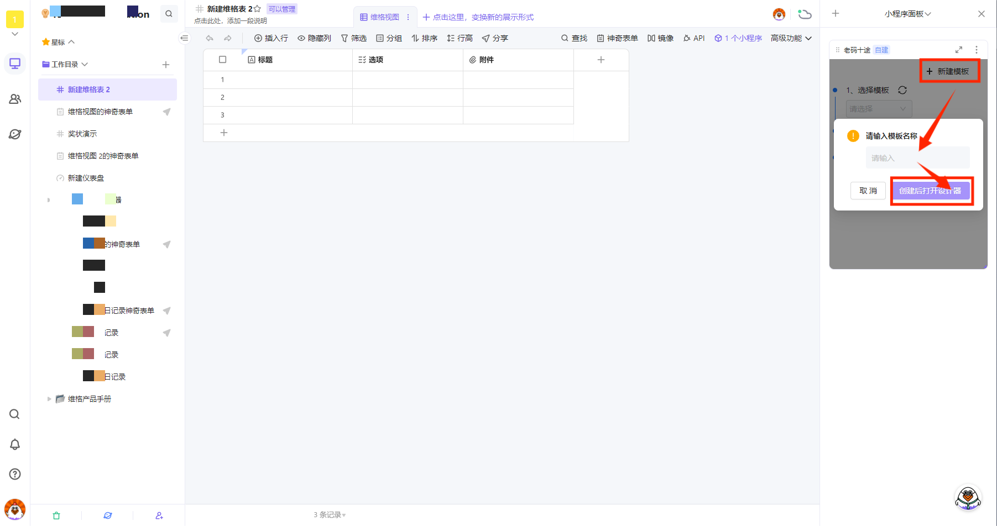This screenshot has width=997, height=526.
Task: Switch to the 维格视图 tab
Action: tap(379, 17)
